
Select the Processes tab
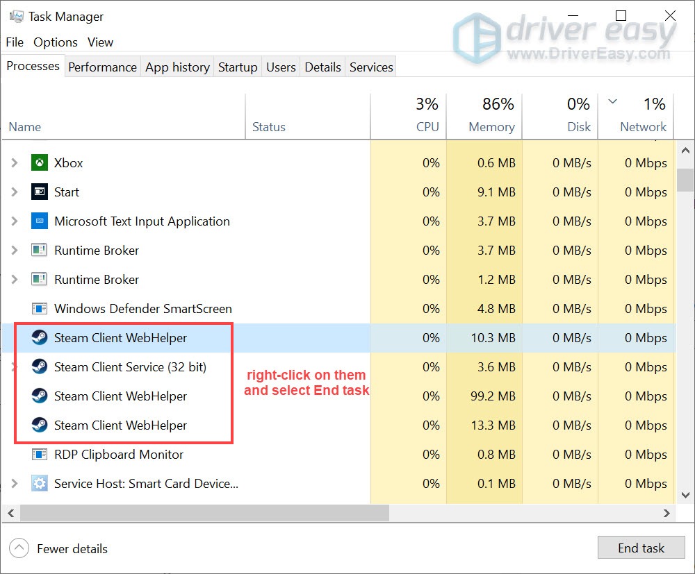coord(33,66)
